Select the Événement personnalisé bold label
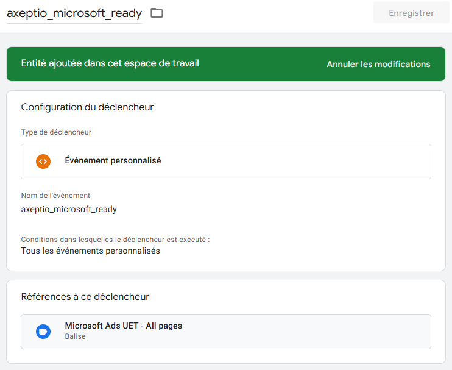 pos(113,160)
